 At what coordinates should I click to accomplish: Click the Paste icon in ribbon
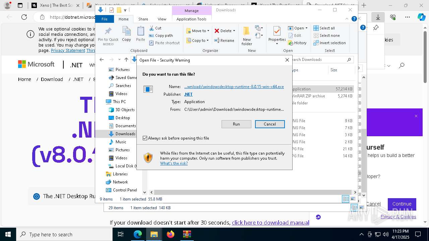140,34
